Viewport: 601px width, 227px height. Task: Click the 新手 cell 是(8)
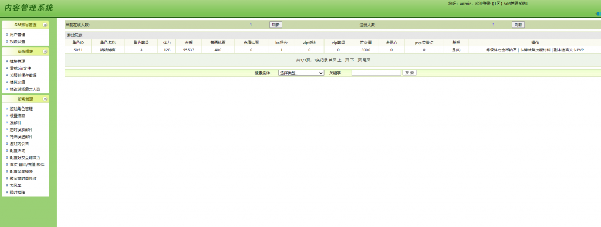[456, 50]
